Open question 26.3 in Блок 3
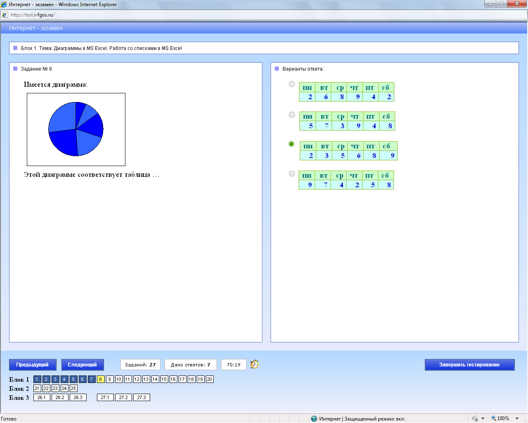 78,397
